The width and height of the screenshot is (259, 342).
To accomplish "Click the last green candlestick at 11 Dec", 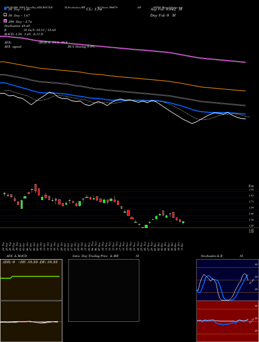I will (183, 222).
